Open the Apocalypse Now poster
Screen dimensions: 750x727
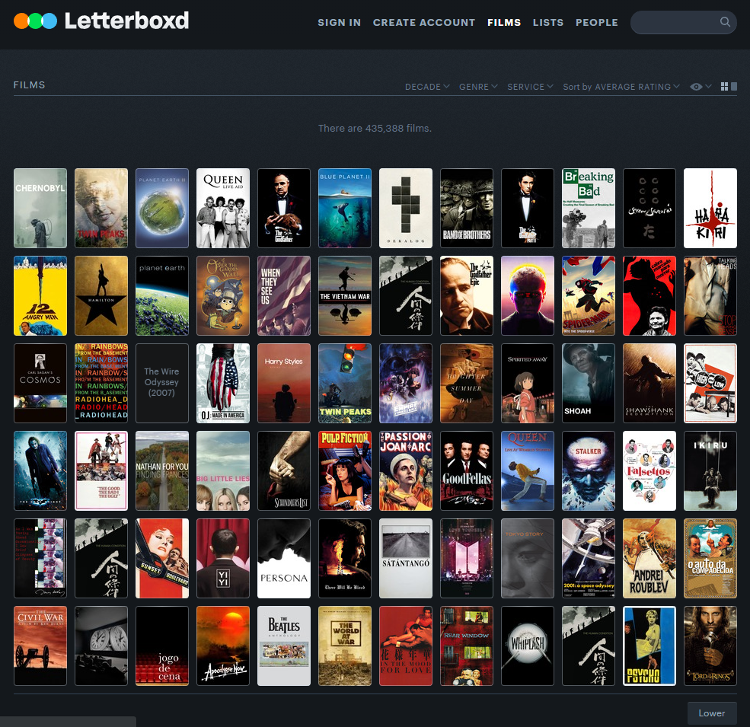[x=223, y=646]
